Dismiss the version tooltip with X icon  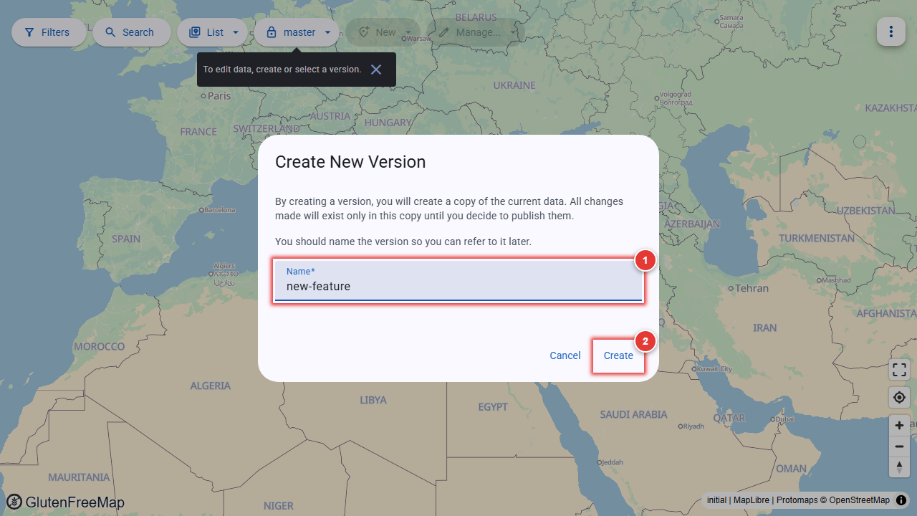click(x=376, y=70)
